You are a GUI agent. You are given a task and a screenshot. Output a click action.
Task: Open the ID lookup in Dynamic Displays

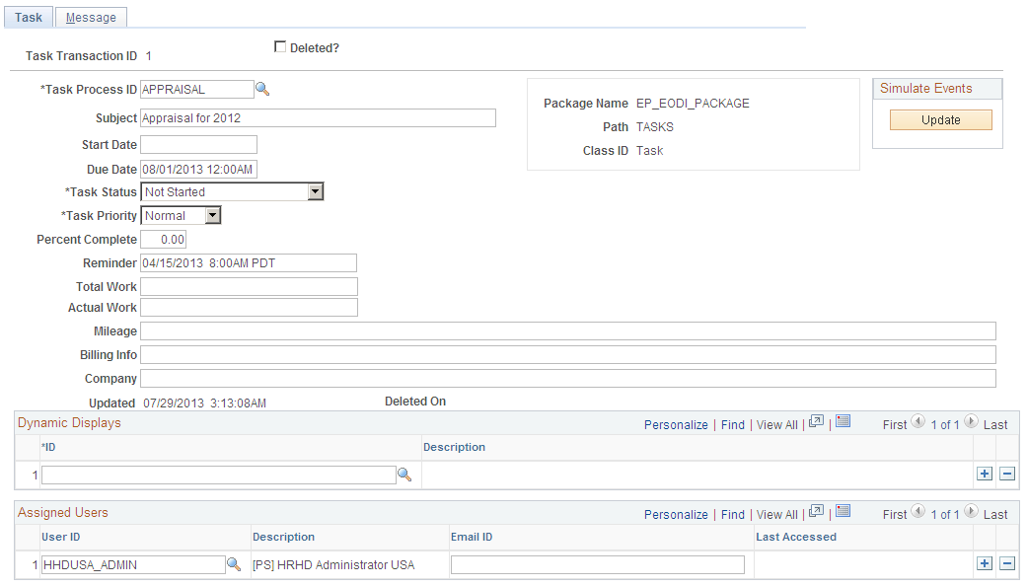coord(404,475)
